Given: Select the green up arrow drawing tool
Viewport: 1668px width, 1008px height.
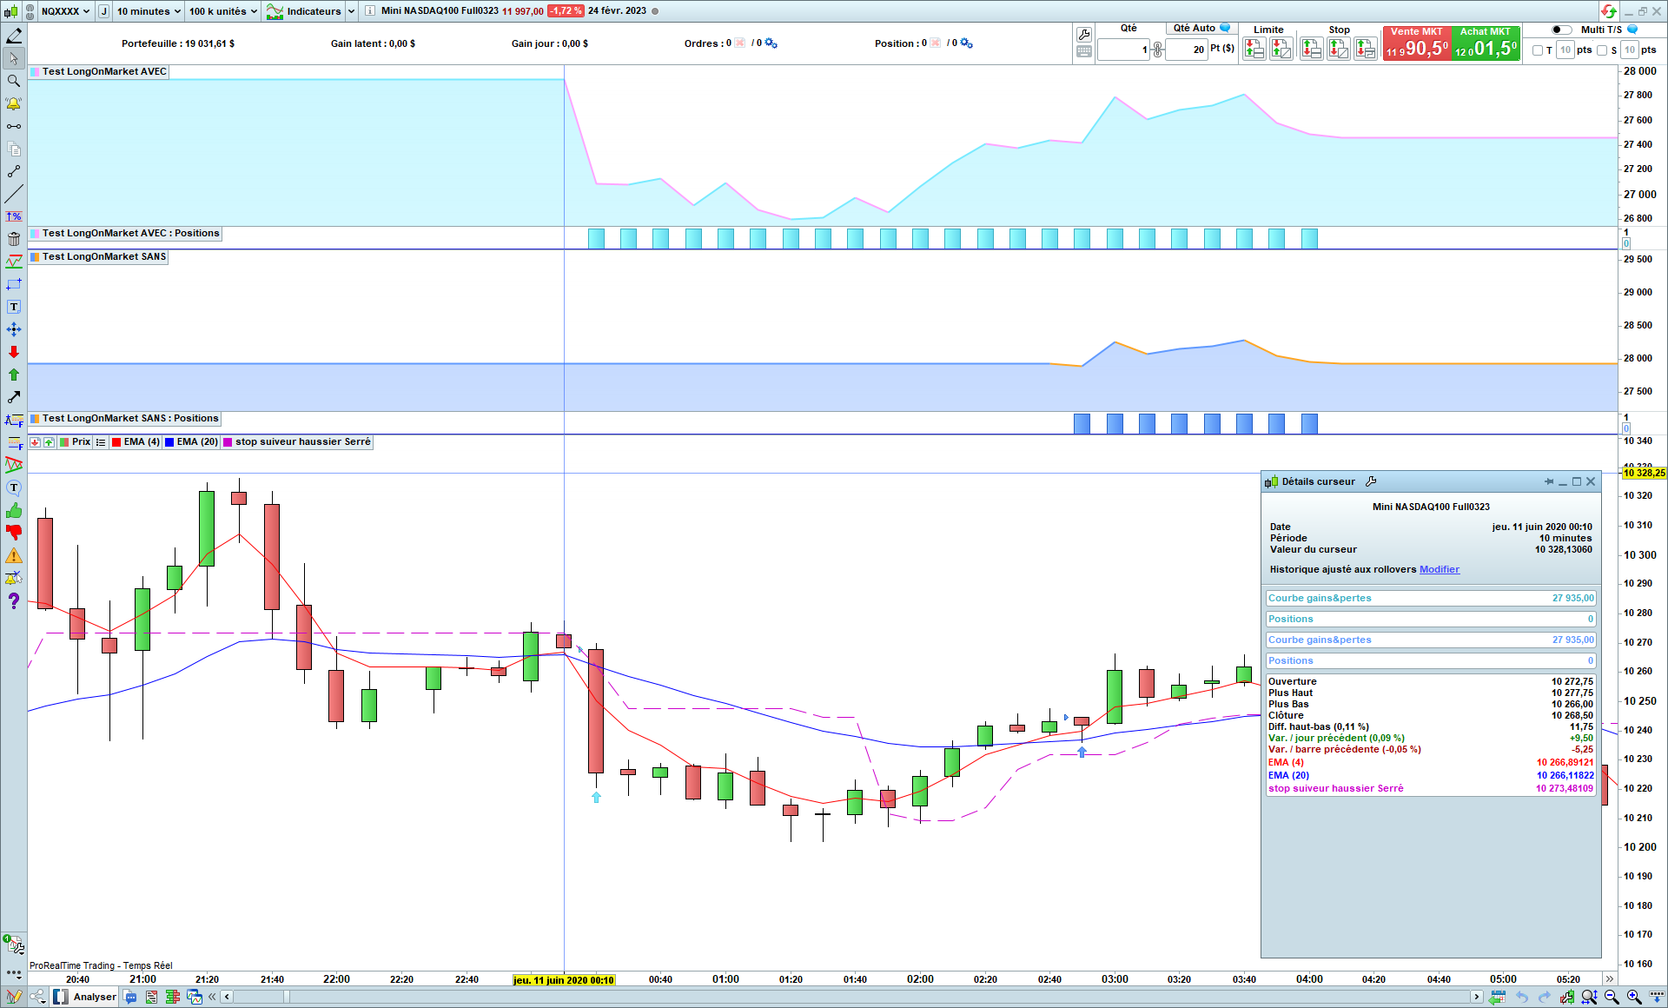Looking at the screenshot, I should [13, 375].
